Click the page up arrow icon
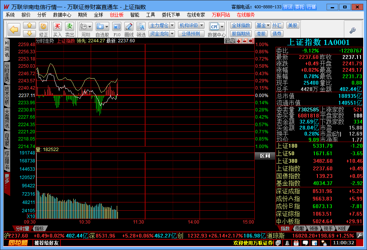The height and width of the screenshot is (250, 367). click(29, 25)
